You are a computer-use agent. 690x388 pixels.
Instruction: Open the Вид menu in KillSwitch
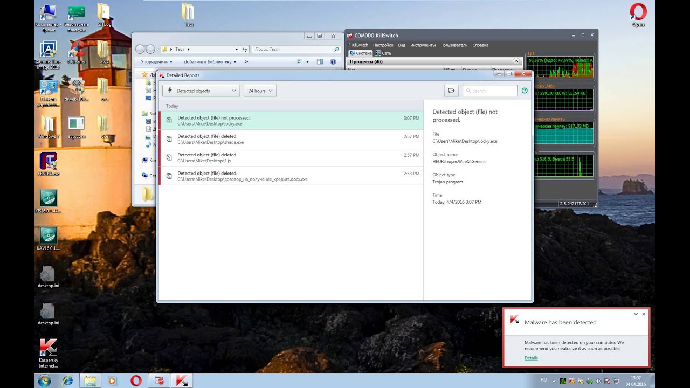pos(402,45)
